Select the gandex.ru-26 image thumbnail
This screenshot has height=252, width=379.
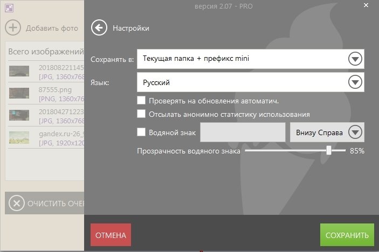19,138
